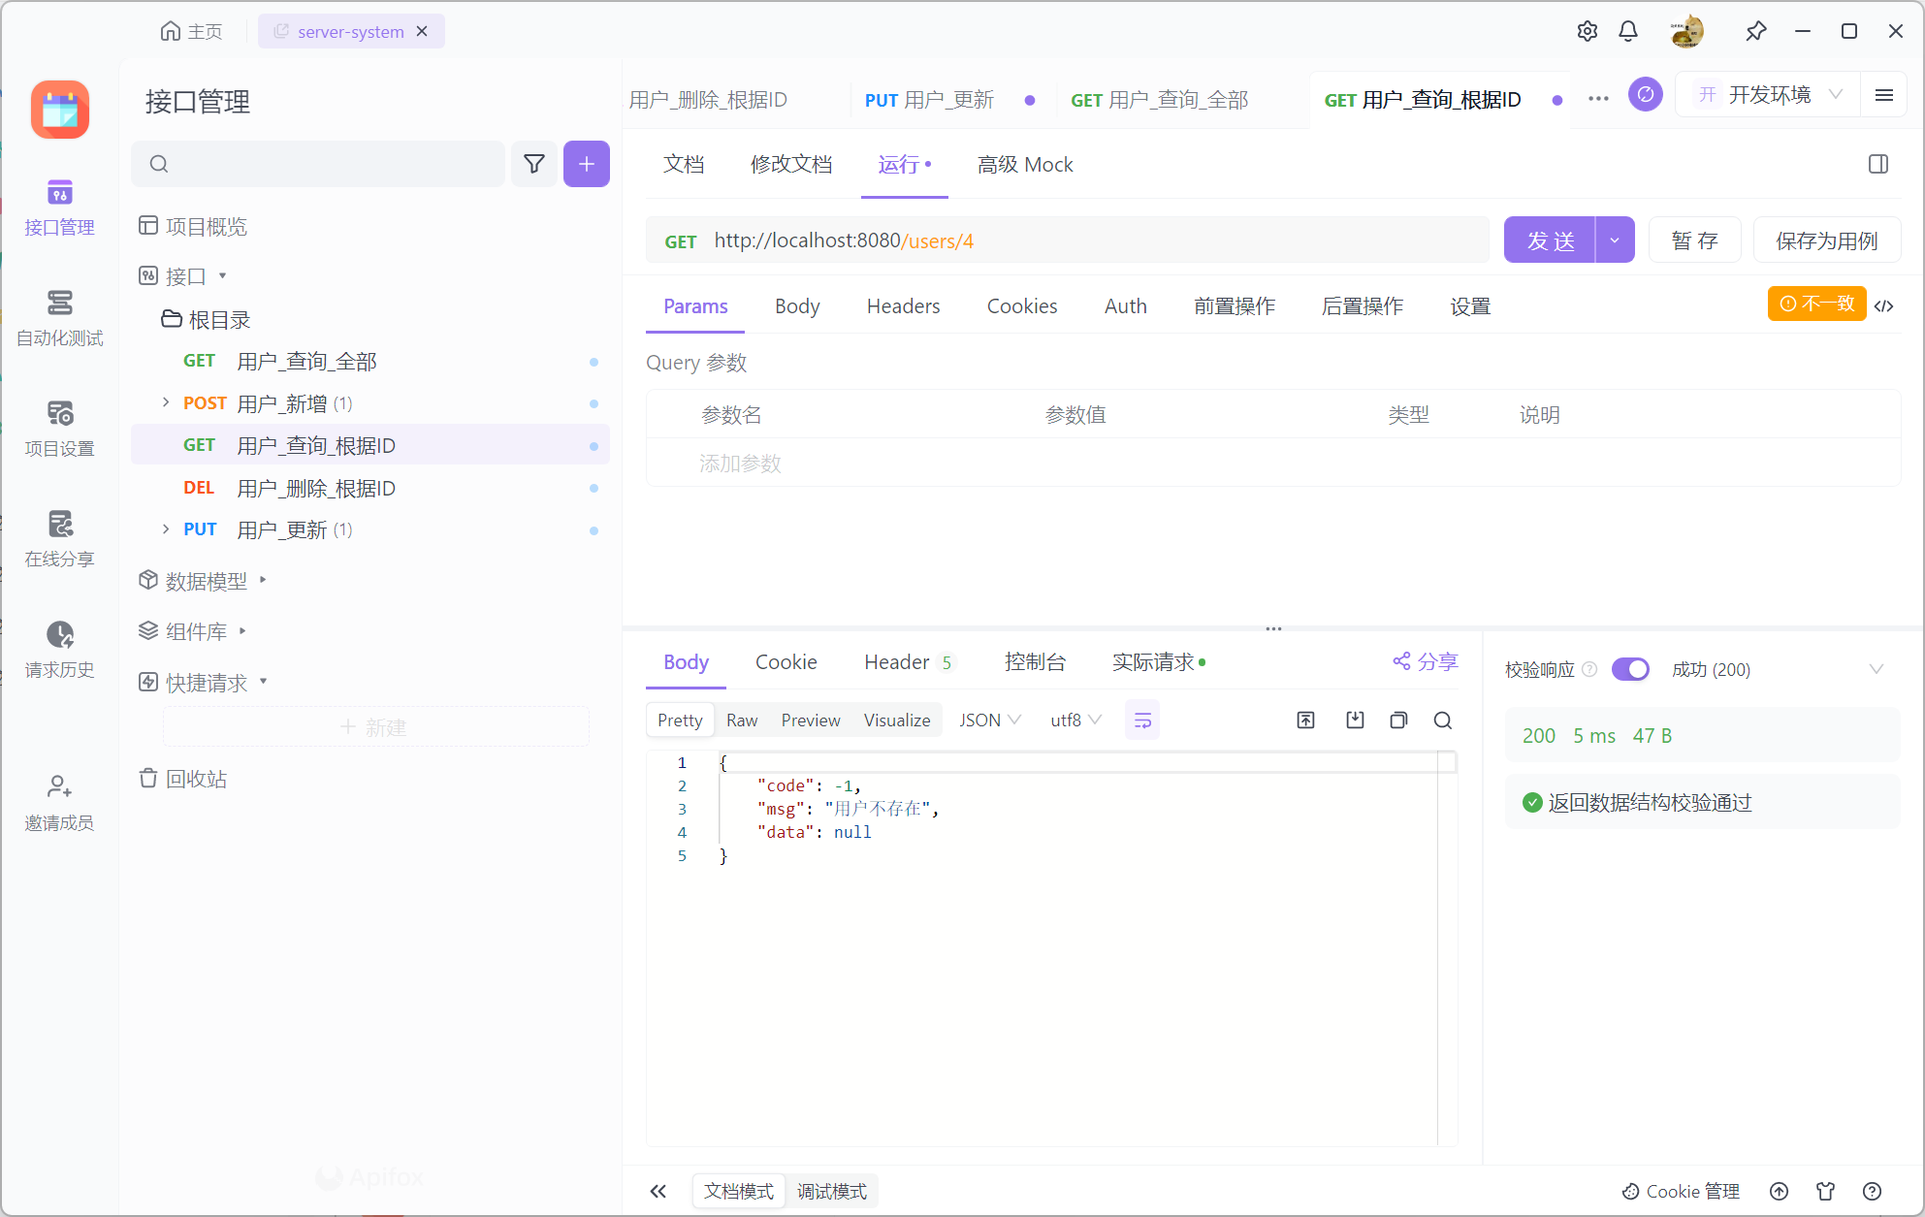1925x1217 pixels.
Task: Open the JSON format dropdown
Action: pos(989,721)
